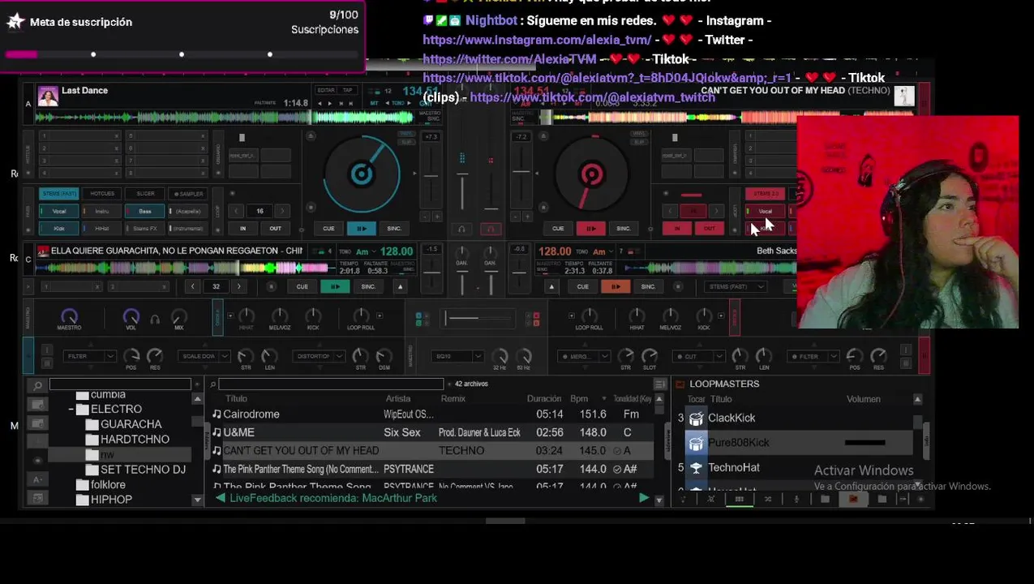
Task: Sort tracks by Bpm column
Action: (x=578, y=399)
